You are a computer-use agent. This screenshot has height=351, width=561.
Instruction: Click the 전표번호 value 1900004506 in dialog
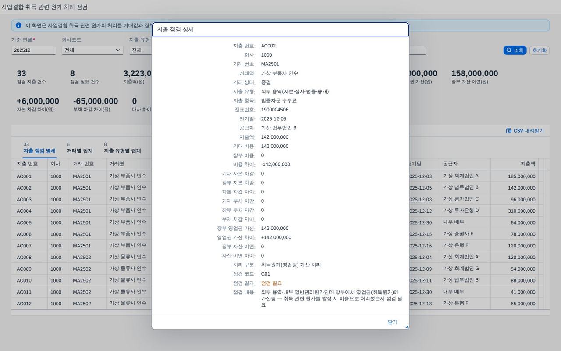[x=275, y=110]
